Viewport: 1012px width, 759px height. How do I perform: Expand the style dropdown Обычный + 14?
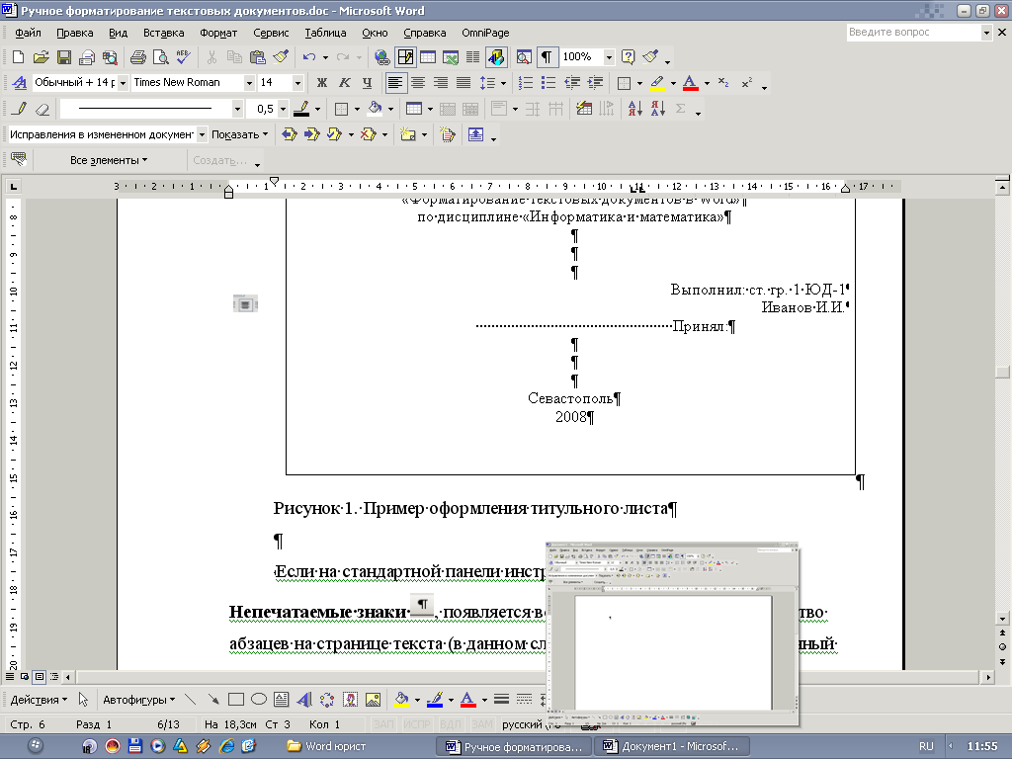tap(123, 83)
